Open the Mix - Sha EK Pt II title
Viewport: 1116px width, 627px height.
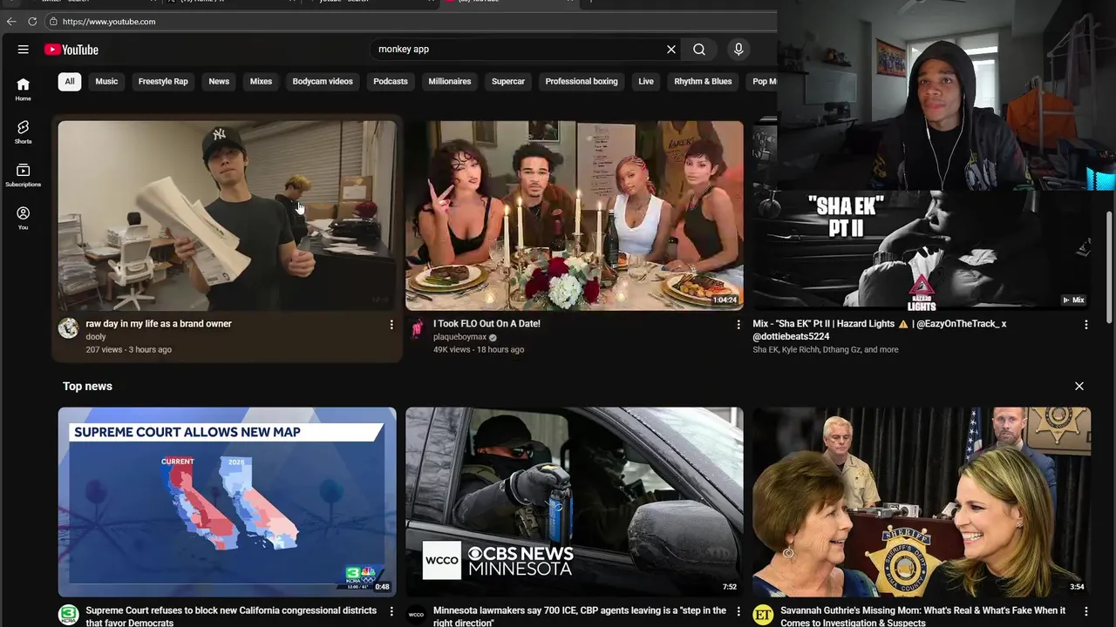point(880,330)
